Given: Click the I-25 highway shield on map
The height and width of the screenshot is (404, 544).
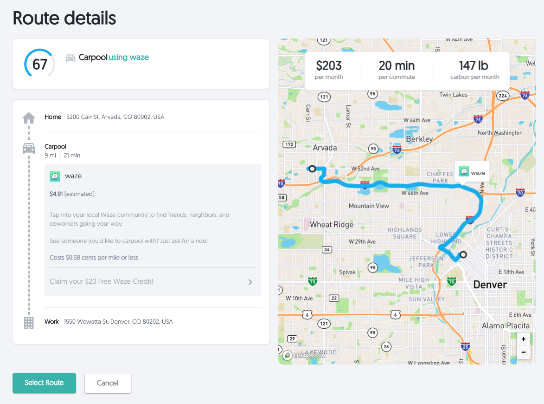Looking at the screenshot, I should 466,346.
